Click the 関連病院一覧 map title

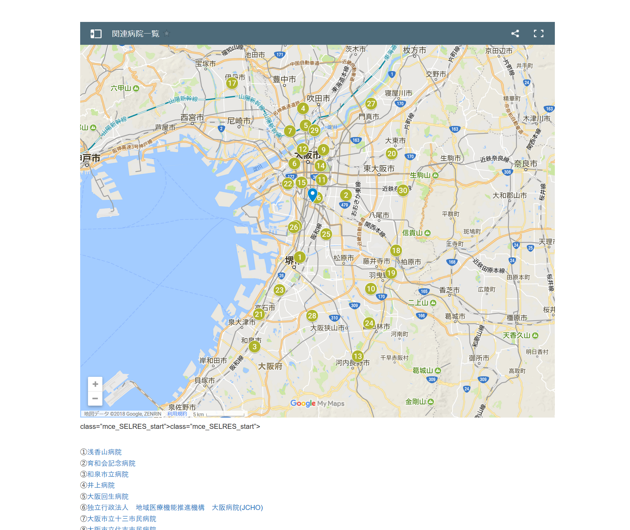pos(136,34)
